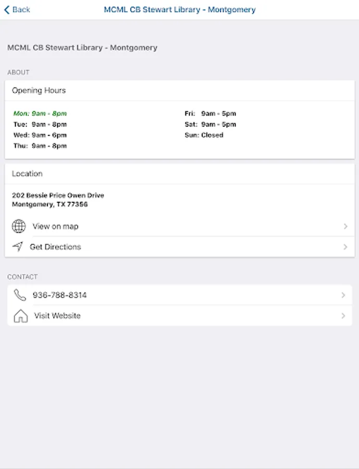The width and height of the screenshot is (359, 469).
Task: Click the globe icon for map view
Action: [19, 226]
